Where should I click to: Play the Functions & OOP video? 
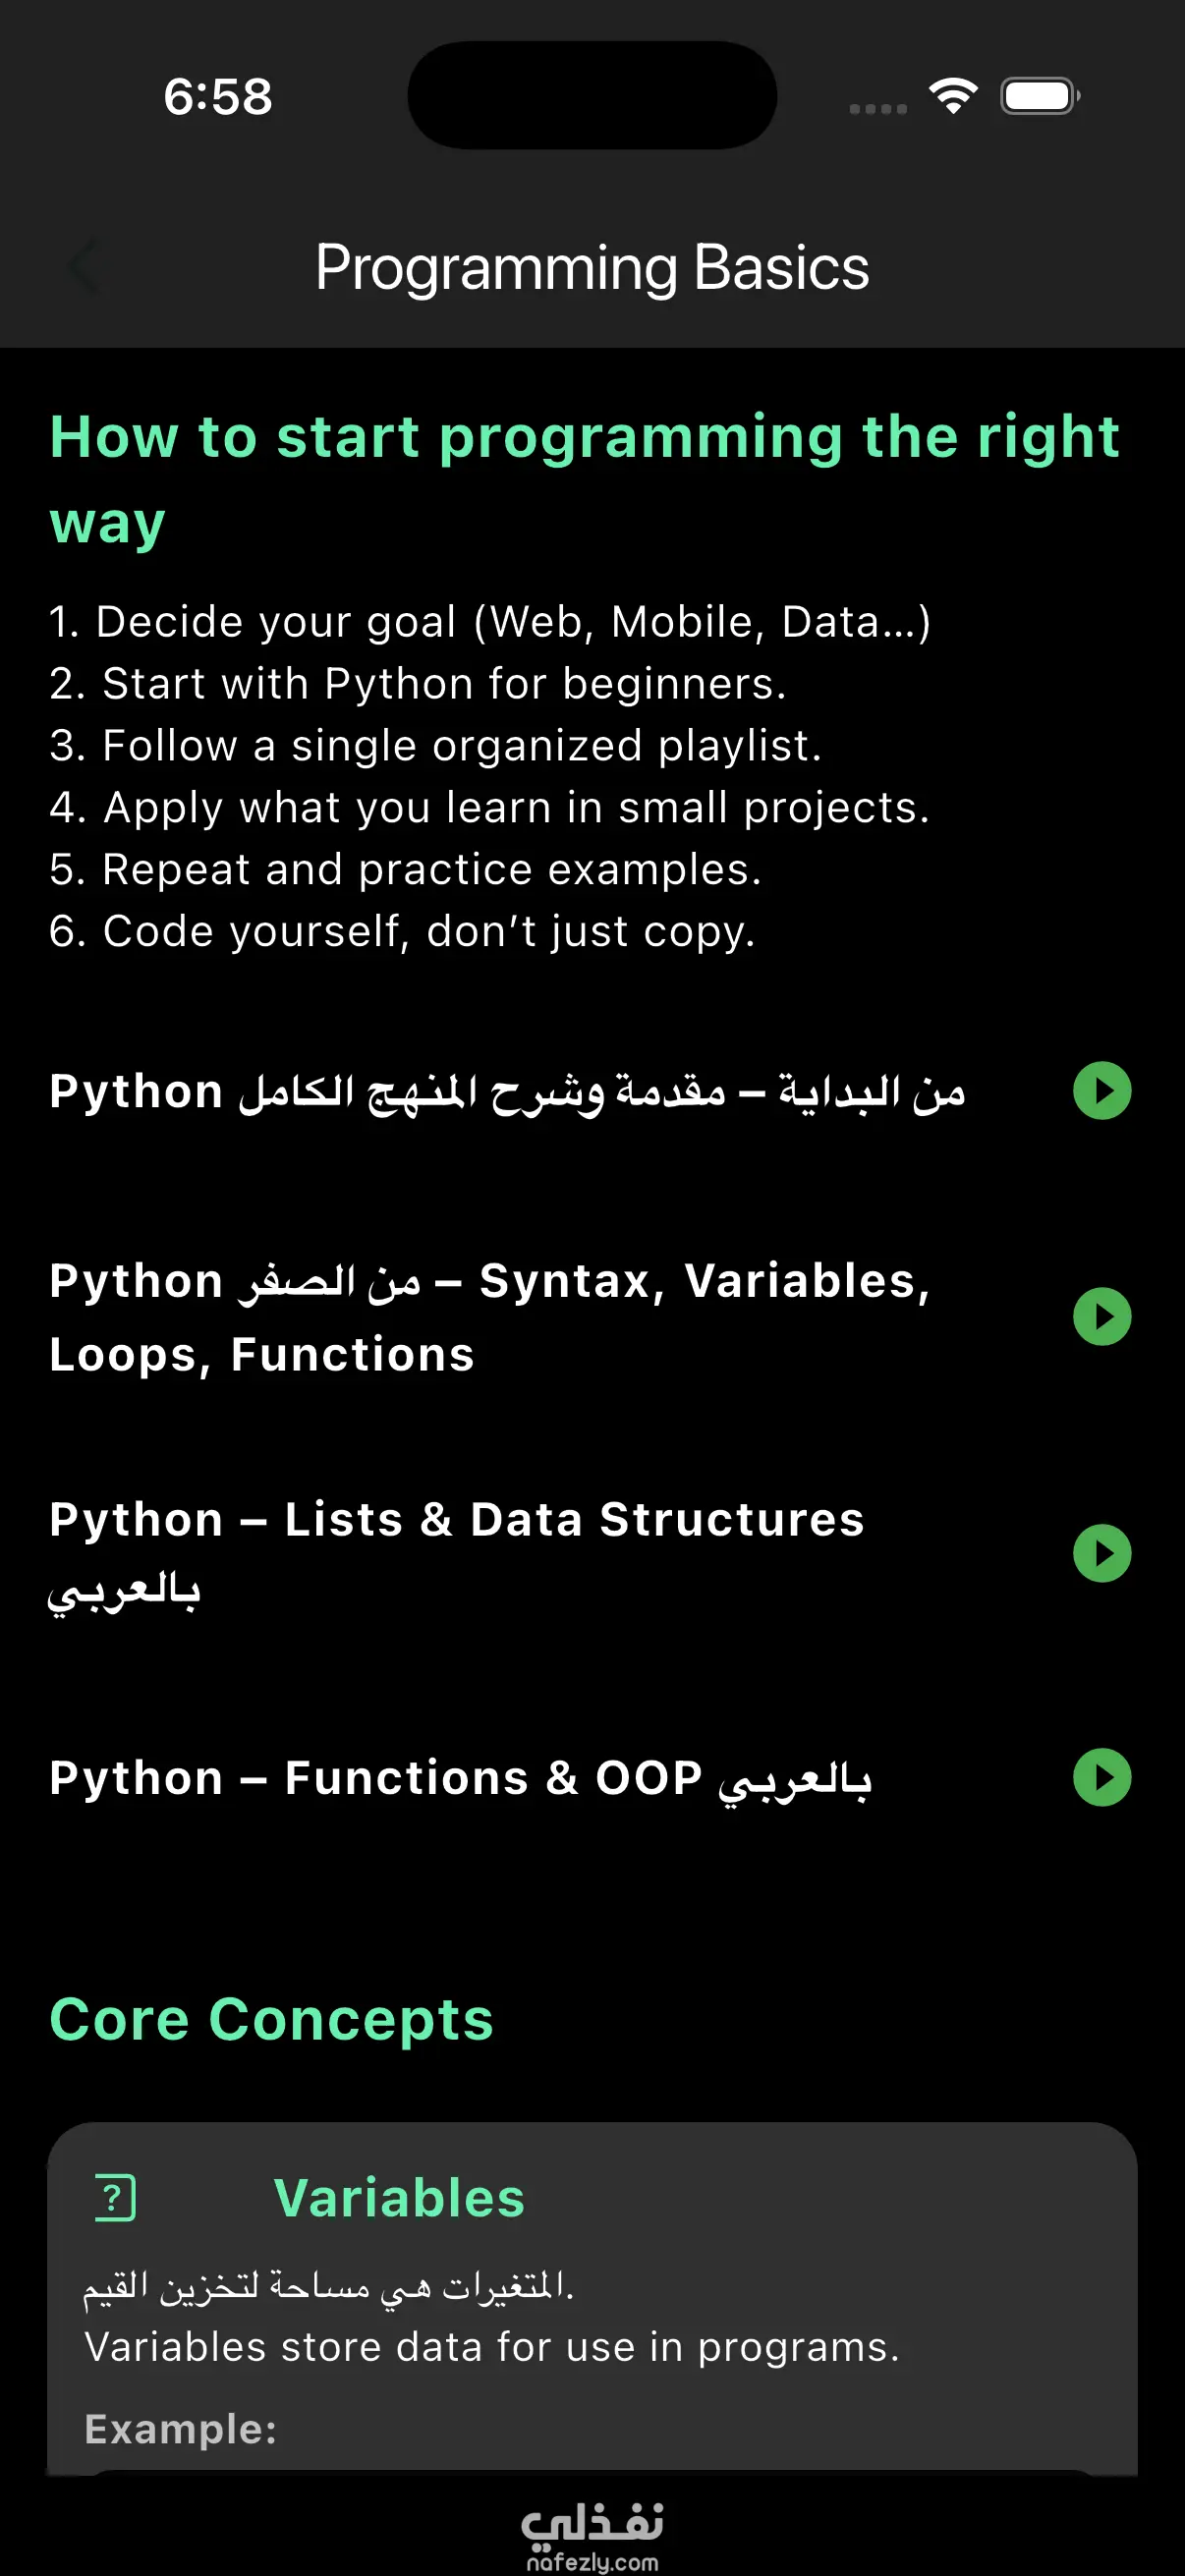1102,1777
